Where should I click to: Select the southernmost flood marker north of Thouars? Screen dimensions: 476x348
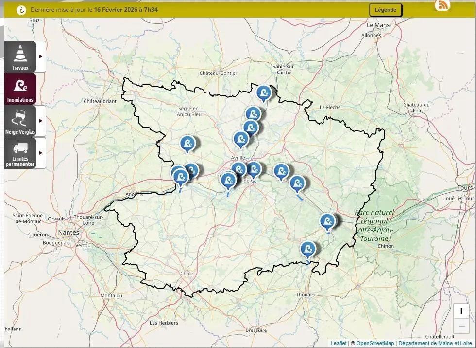click(x=308, y=249)
